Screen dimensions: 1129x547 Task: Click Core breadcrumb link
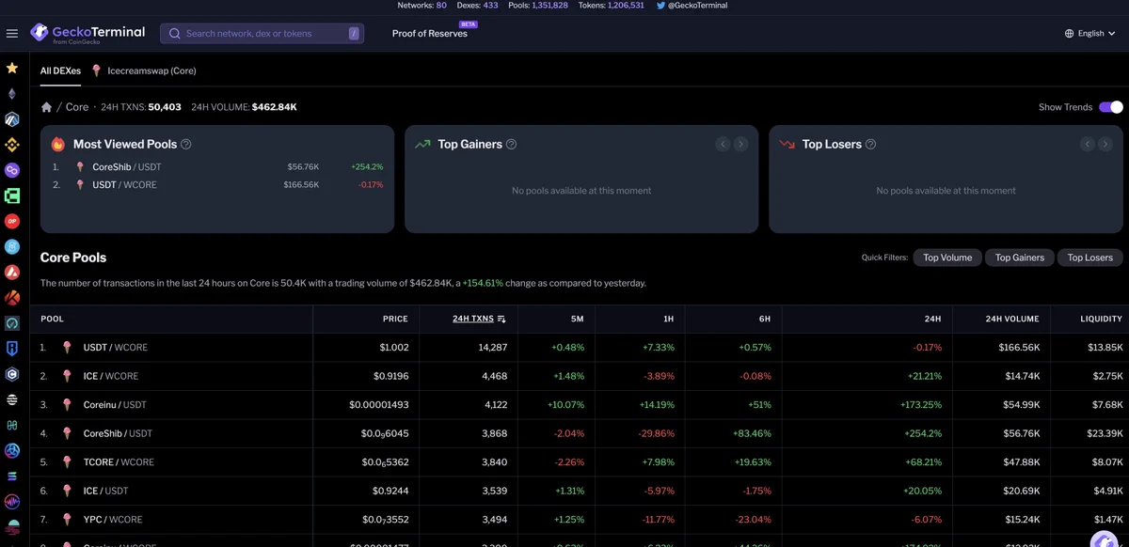tap(76, 107)
